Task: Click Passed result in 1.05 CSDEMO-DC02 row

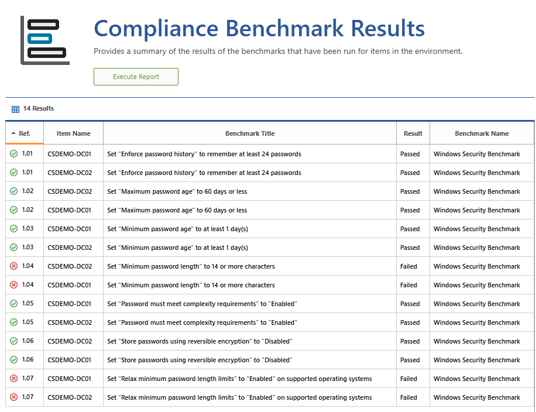Action: tap(410, 322)
